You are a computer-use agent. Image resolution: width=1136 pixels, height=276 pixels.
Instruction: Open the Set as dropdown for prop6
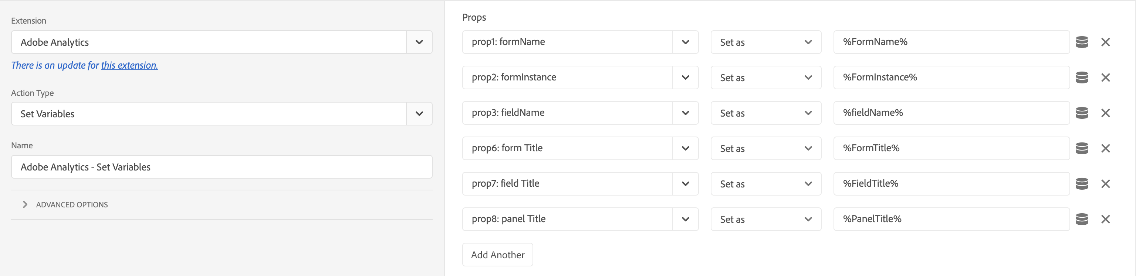coord(765,148)
